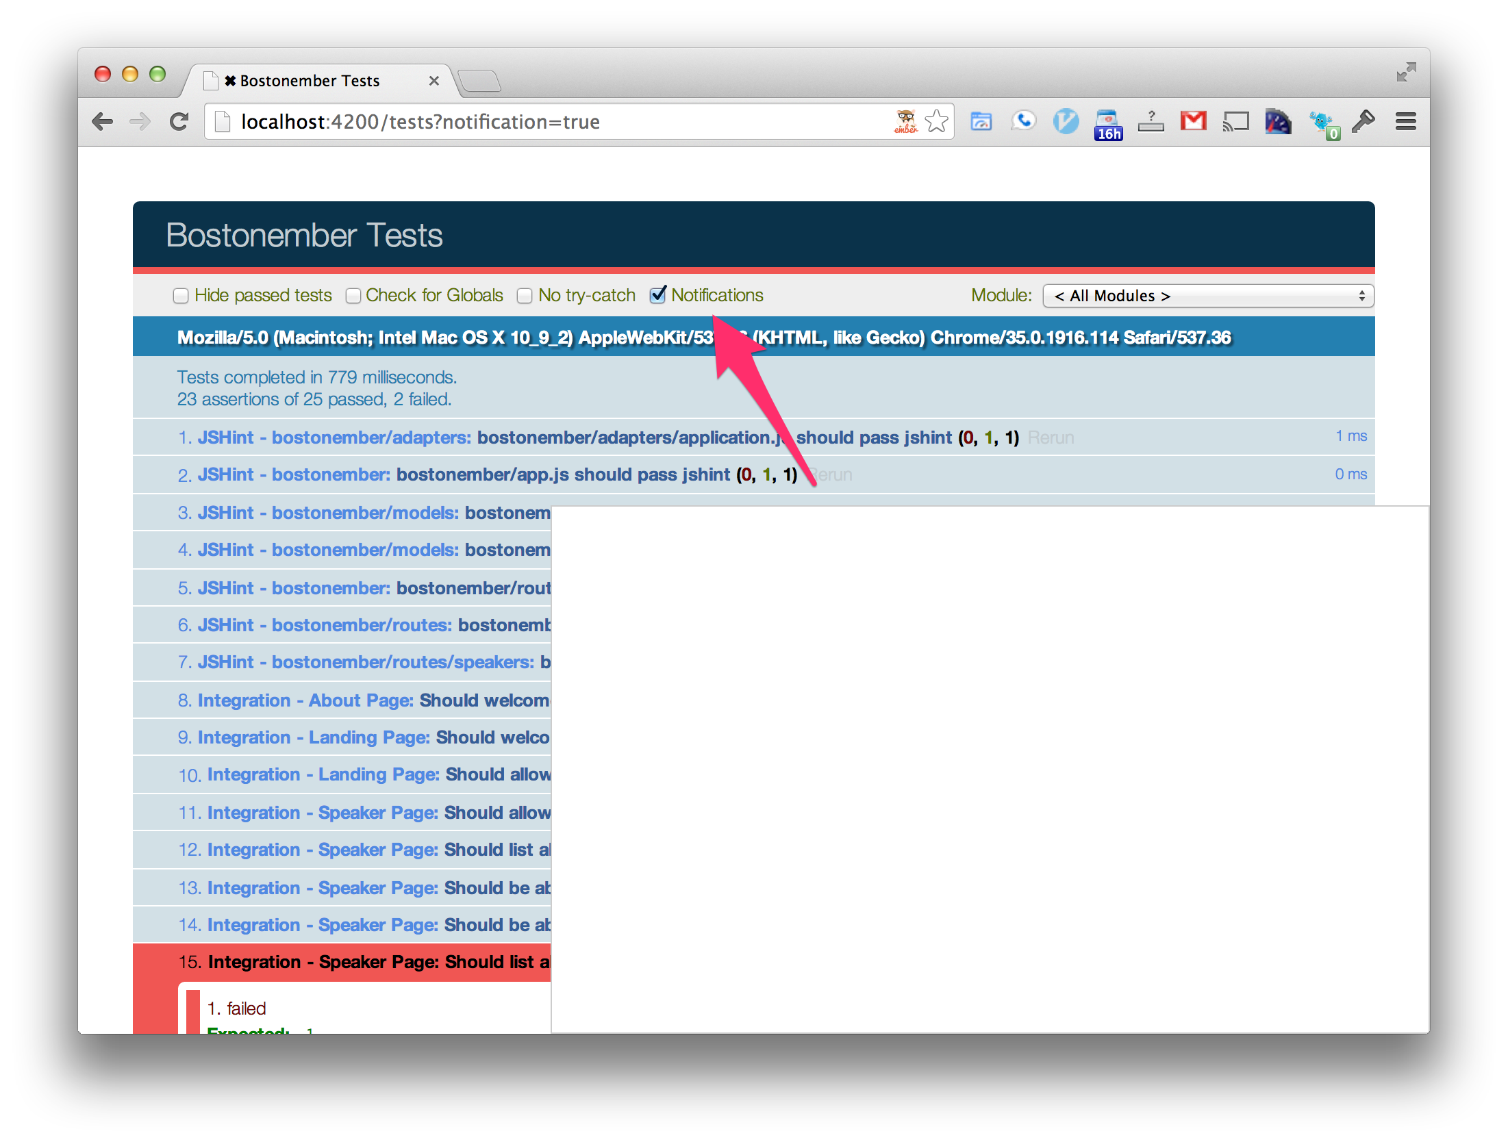Click the question mark tray extension icon
The image size is (1508, 1142).
[1151, 122]
